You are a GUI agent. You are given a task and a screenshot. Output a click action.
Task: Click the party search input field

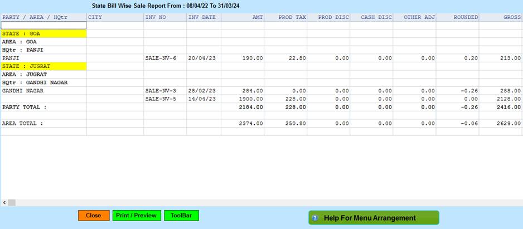pyautogui.click(x=43, y=25)
